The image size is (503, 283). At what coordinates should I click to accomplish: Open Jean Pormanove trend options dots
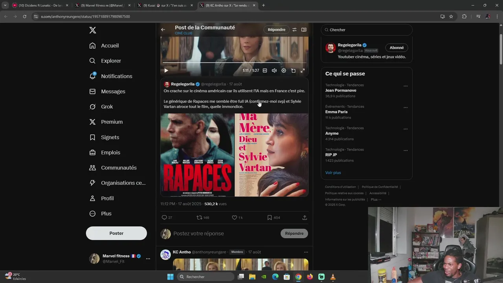406,86
